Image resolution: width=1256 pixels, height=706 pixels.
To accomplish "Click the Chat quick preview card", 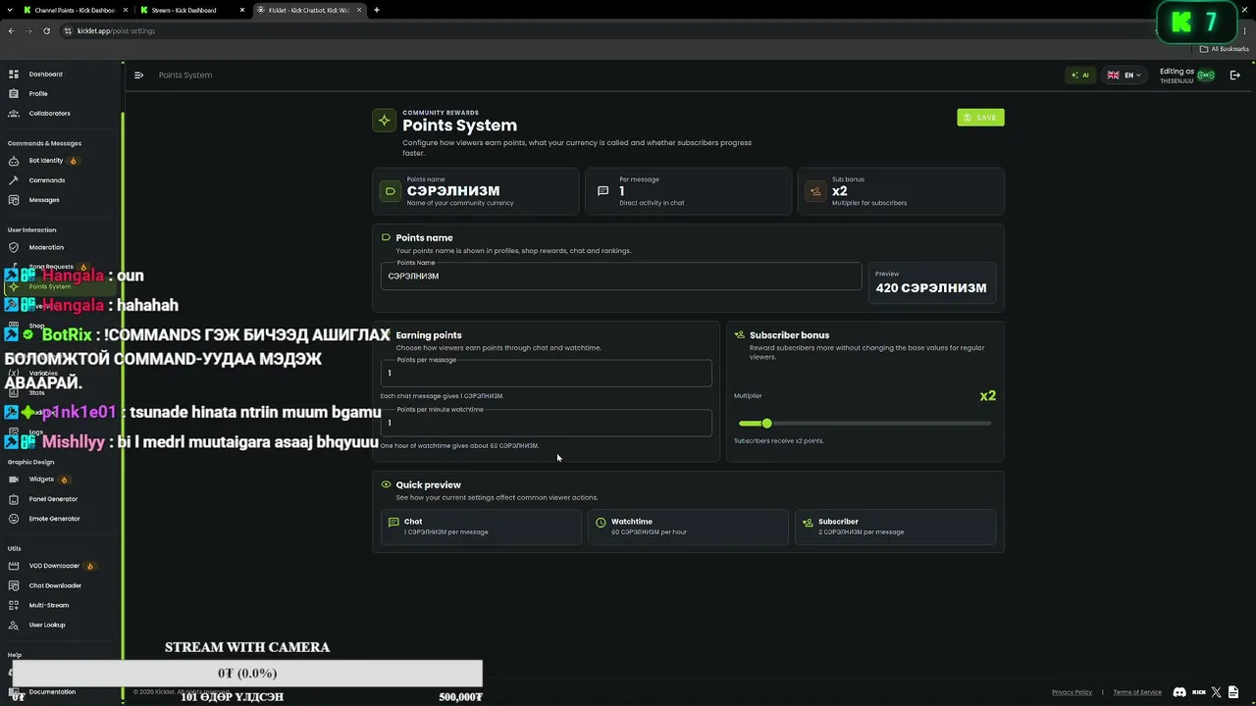I will (x=481, y=527).
